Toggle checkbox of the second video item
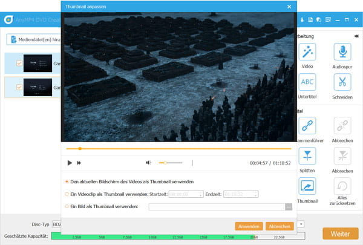Screen dimensions: 363x245 pos(19,87)
